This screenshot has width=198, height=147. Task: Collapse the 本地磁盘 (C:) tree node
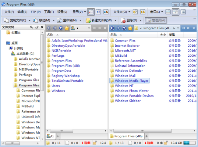coord(9,54)
